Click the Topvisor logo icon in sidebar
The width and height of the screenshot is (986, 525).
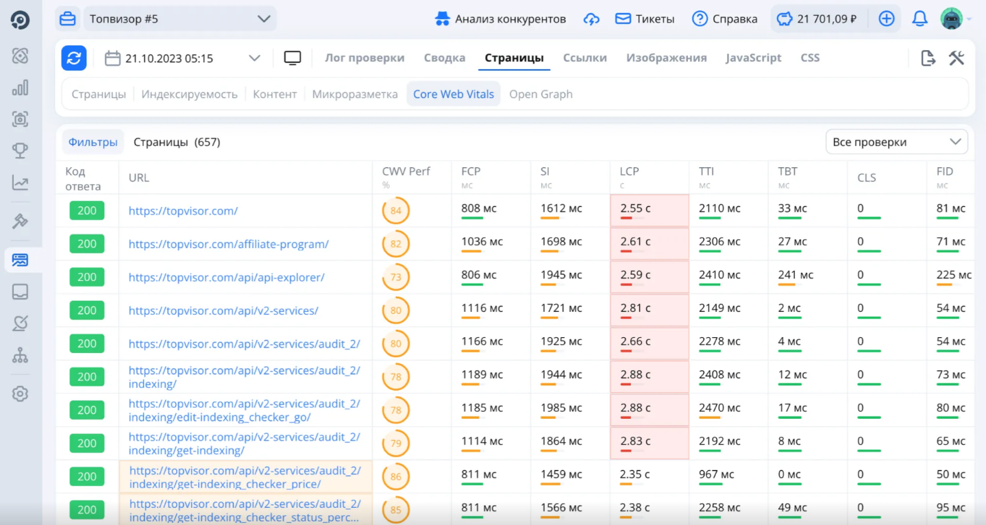20,20
